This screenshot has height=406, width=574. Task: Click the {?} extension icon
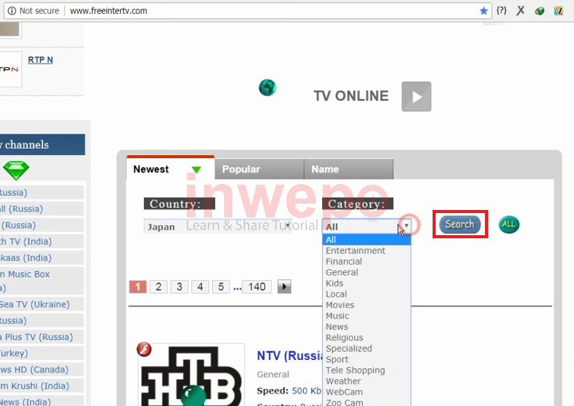coord(501,11)
